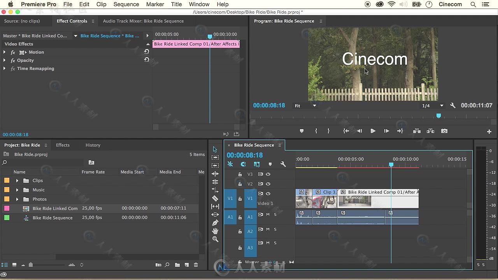Add a marker in Program monitor
498x280 pixels.
click(x=302, y=131)
